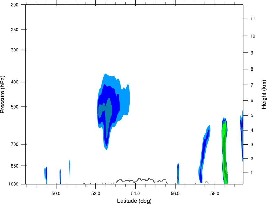Pick the 7 km height label
Screen dimensions: 267x204
point(252,85)
